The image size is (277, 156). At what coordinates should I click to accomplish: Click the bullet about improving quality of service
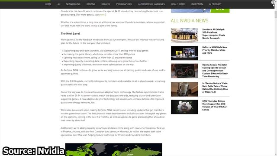(x=99, y=65)
